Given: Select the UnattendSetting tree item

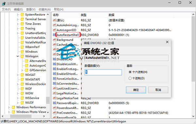Looking at the screenshot, I should (x=36, y=33).
